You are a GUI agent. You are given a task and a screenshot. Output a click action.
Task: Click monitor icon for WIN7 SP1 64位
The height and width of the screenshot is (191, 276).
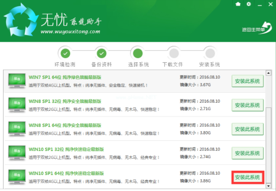click(17, 81)
